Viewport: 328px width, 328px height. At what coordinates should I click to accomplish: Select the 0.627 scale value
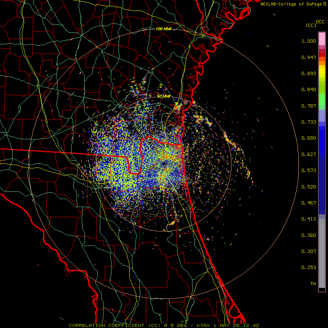pyautogui.click(x=309, y=155)
